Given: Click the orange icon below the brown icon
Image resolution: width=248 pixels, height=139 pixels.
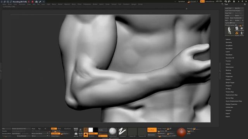Looking at the screenshot, I should 86,135.
